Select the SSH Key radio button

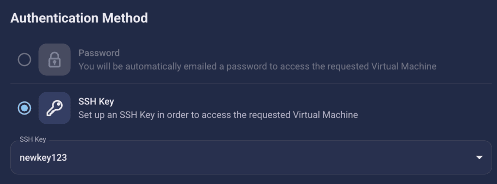click(x=24, y=108)
